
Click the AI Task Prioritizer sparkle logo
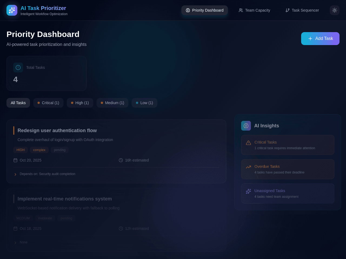[x=12, y=10]
